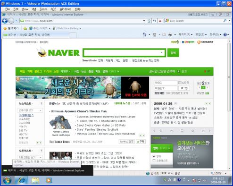Click the Help question mark icon in the command bar

225,34
